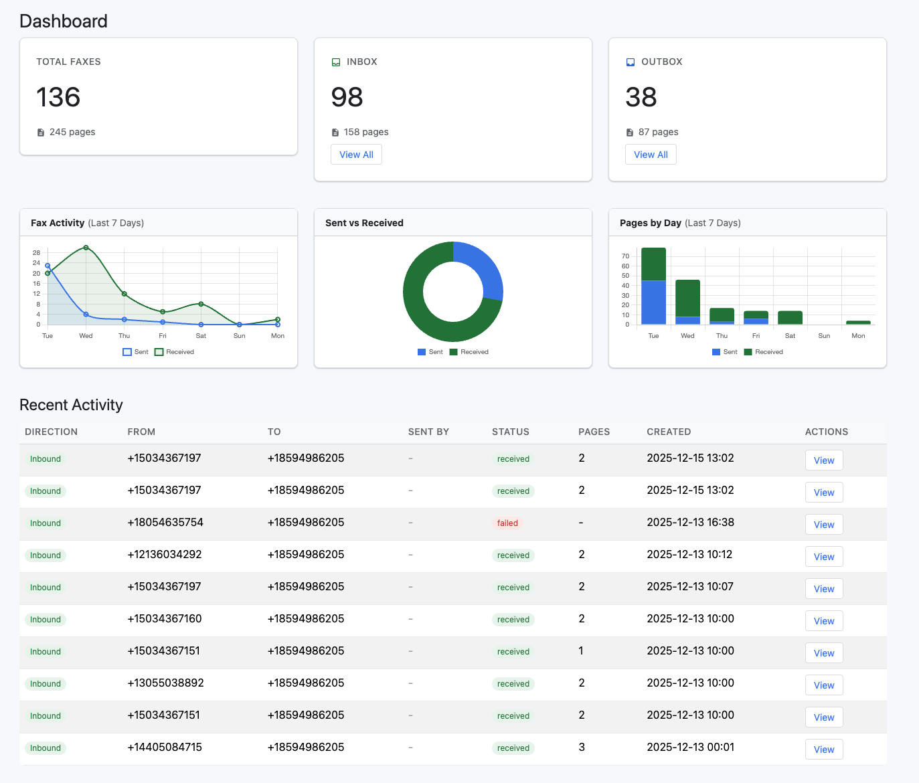Click the Outbox icon in the Outbox card

tap(631, 62)
